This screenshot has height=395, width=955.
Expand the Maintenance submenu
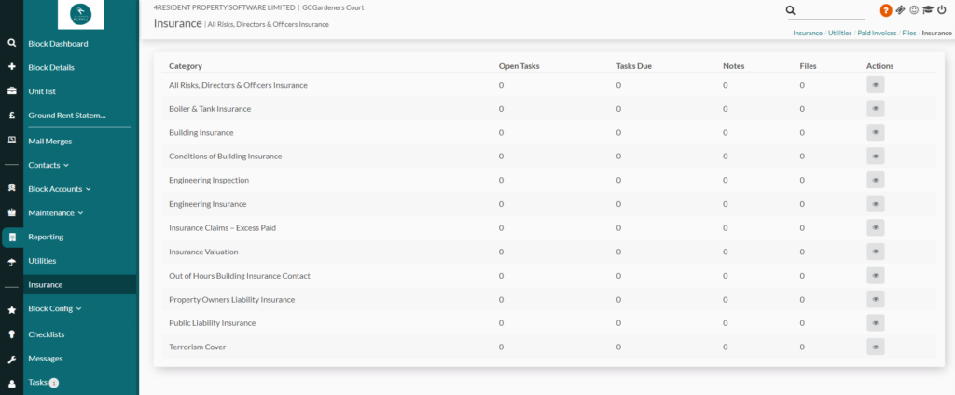pos(56,212)
